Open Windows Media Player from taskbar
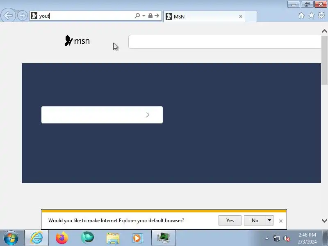The width and height of the screenshot is (328, 246). (138, 238)
